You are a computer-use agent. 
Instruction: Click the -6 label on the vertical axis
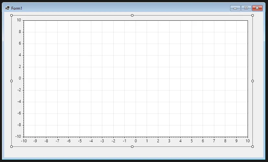pyautogui.click(x=19, y=113)
